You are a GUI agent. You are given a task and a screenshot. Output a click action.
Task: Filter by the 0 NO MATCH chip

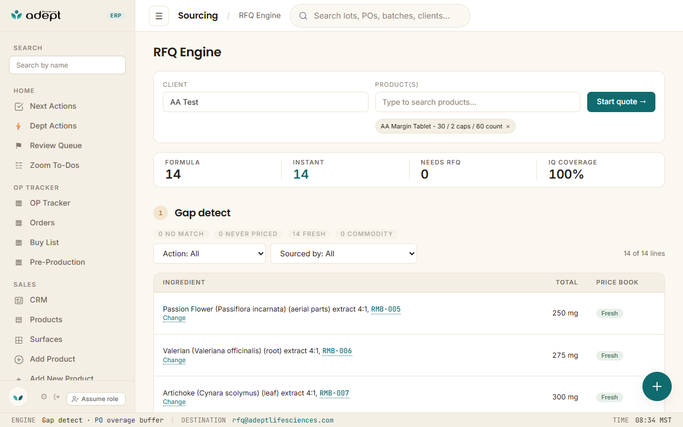point(181,234)
